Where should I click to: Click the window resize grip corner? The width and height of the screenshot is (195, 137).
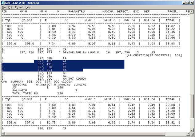tap(192, 134)
